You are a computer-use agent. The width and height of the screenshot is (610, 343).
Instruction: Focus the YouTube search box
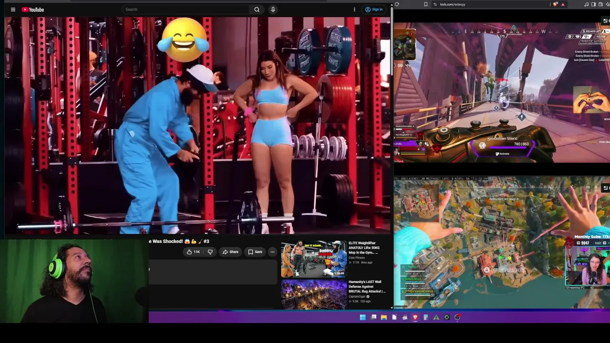tap(186, 10)
